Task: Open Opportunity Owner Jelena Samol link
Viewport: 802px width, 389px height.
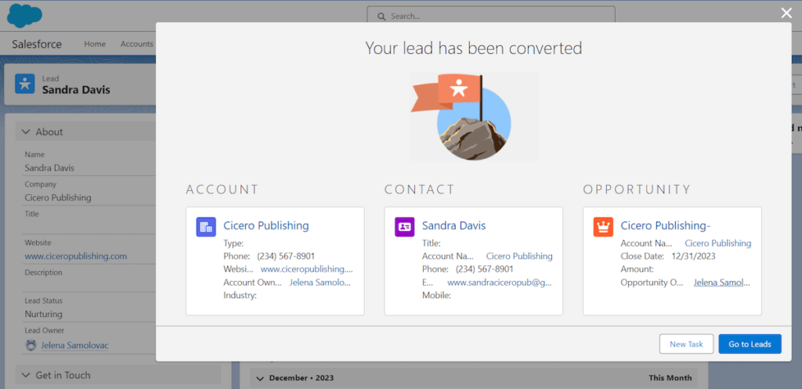Action: [721, 283]
